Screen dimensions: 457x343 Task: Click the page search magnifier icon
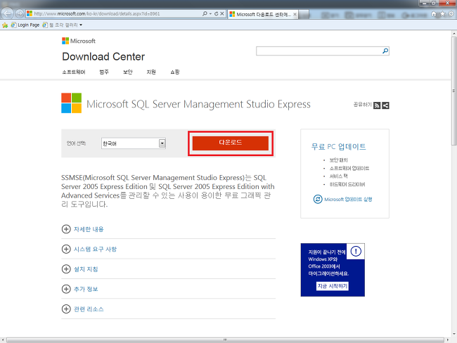385,51
